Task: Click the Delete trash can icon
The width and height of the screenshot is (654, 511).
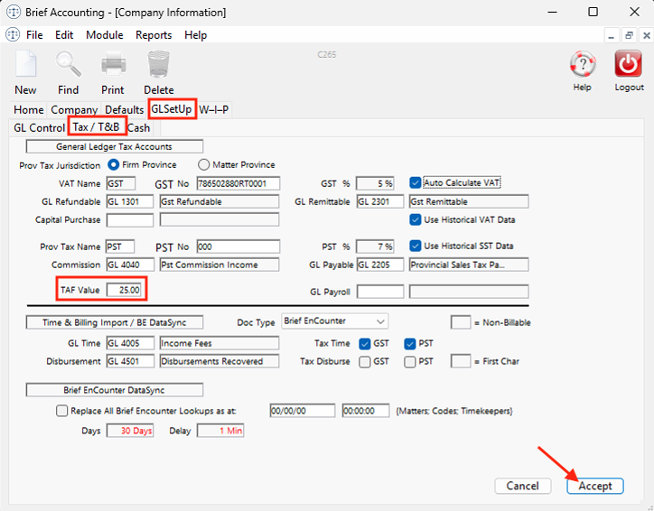Action: click(158, 64)
